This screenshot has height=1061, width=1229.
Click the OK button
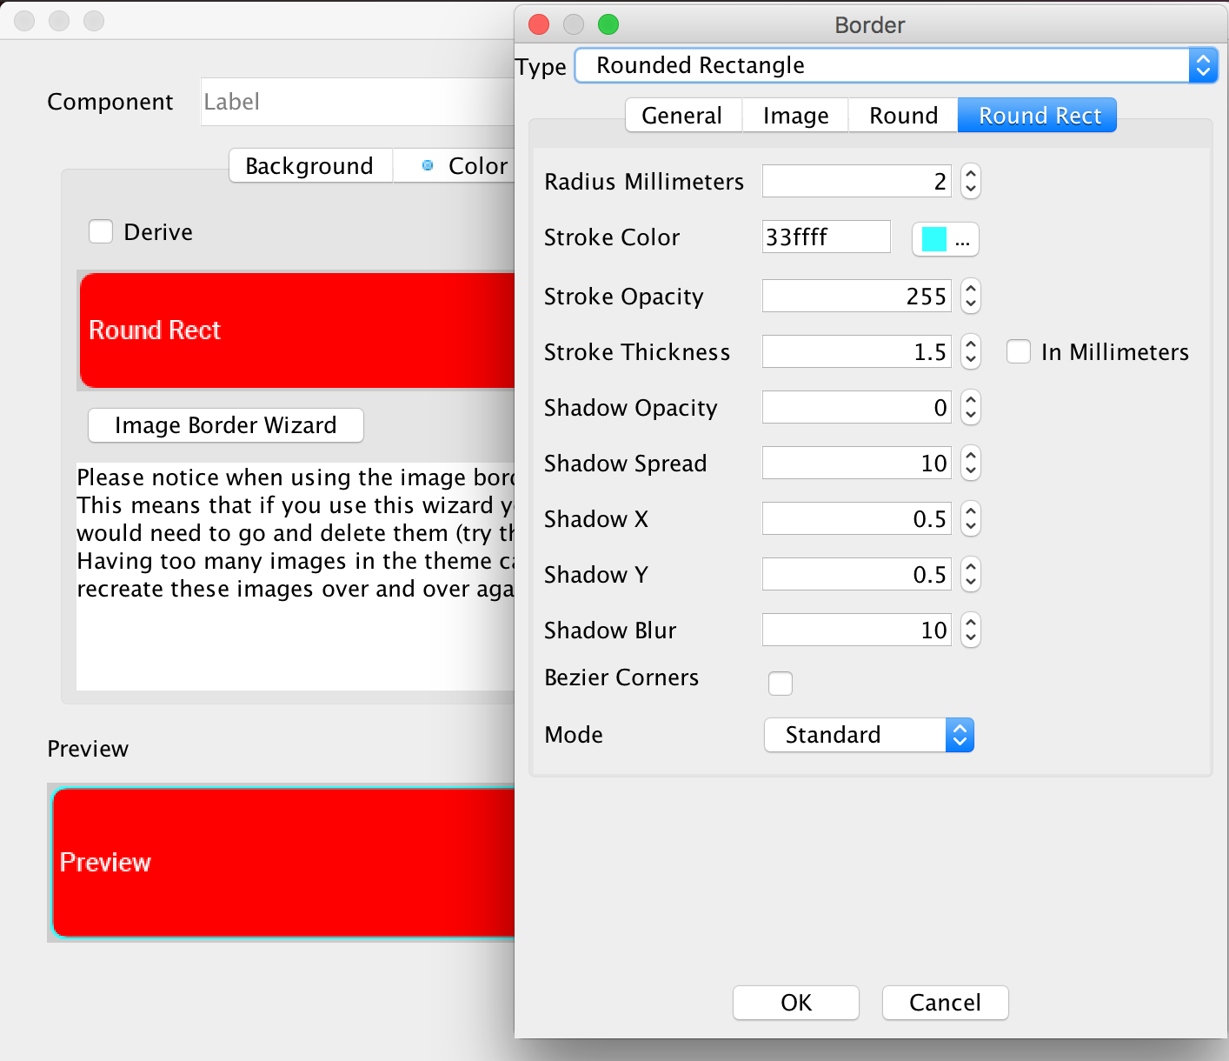tap(795, 1003)
